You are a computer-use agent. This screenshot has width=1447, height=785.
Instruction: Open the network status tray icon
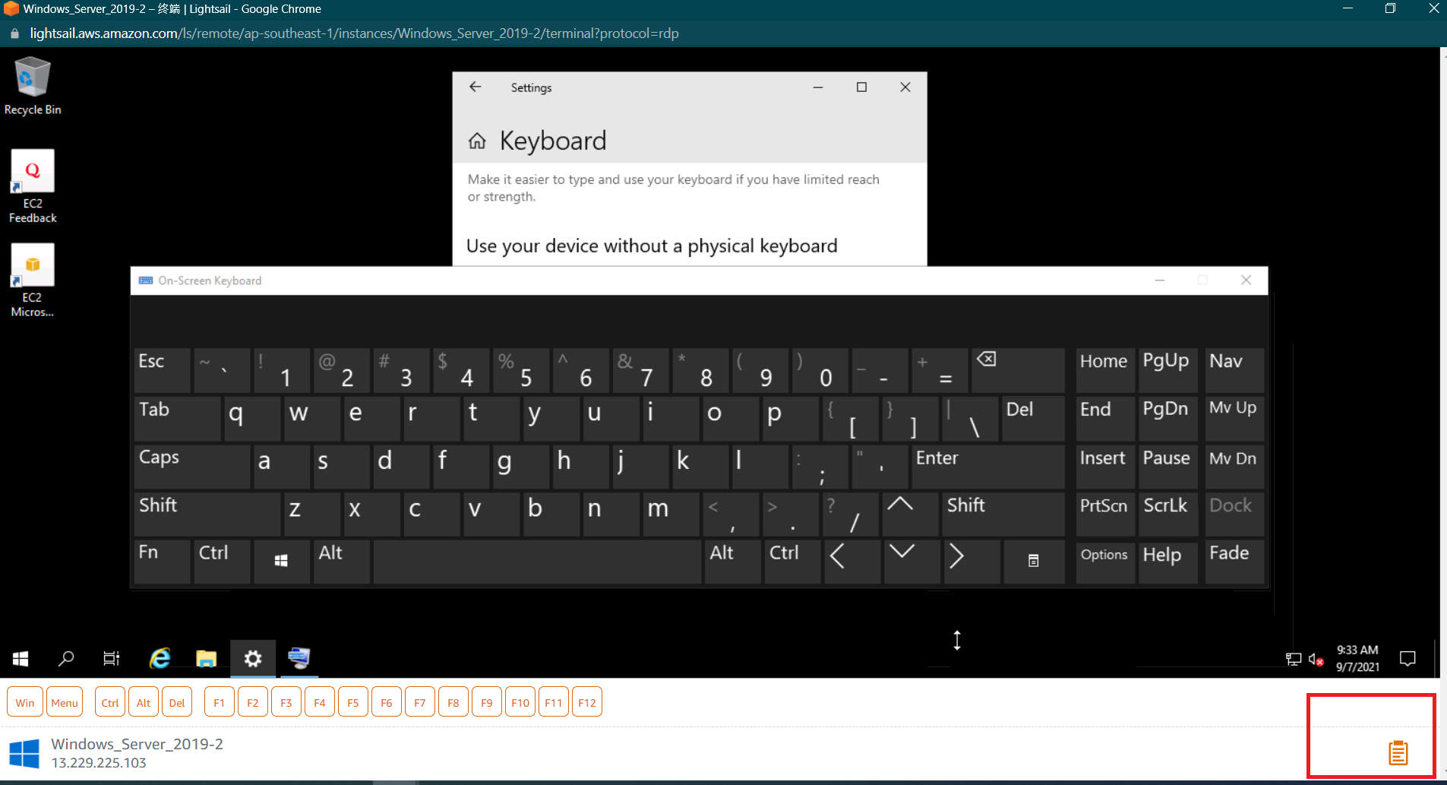tap(1294, 660)
